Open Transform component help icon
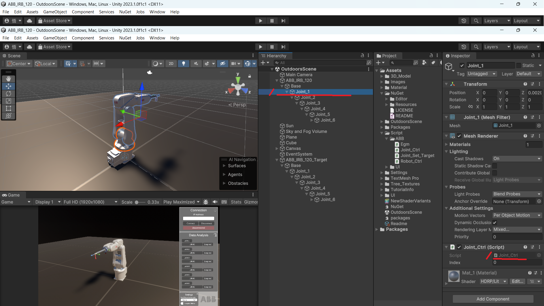 525,84
